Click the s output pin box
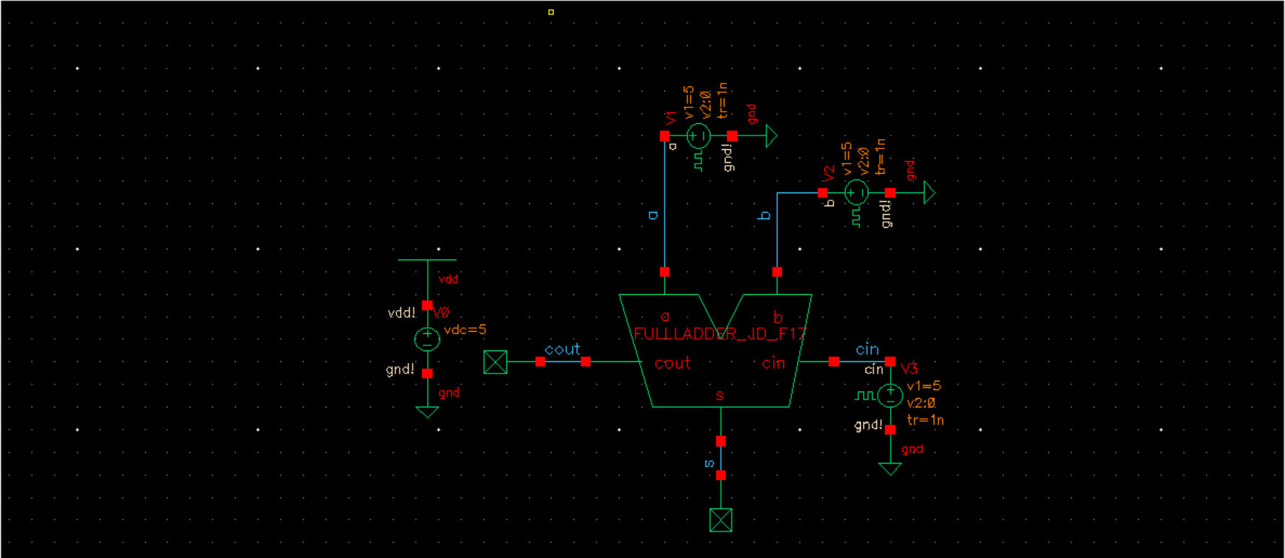 pos(721,520)
